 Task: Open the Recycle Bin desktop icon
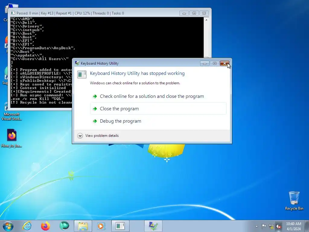(x=294, y=201)
